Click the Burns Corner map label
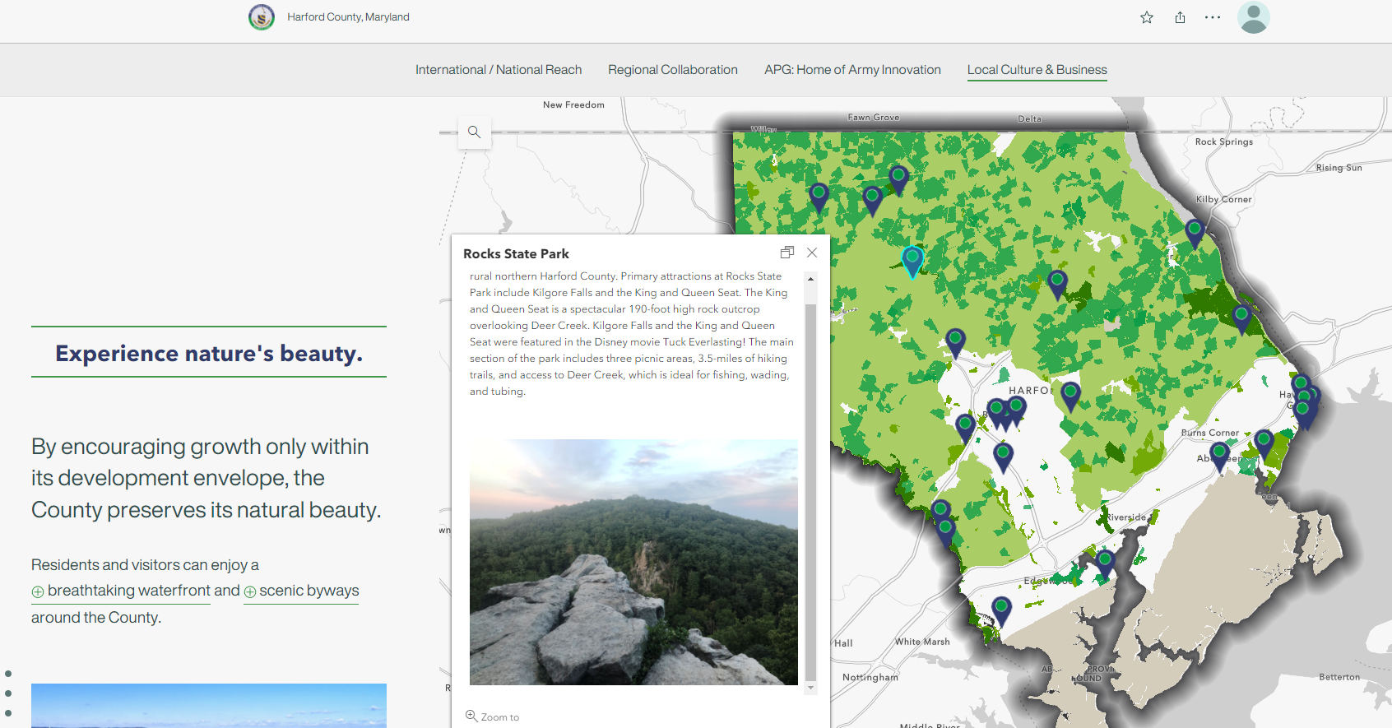 1210,433
